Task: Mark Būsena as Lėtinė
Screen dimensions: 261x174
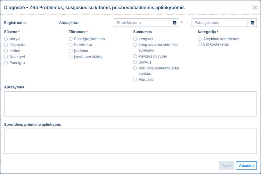Action: pos(6,51)
